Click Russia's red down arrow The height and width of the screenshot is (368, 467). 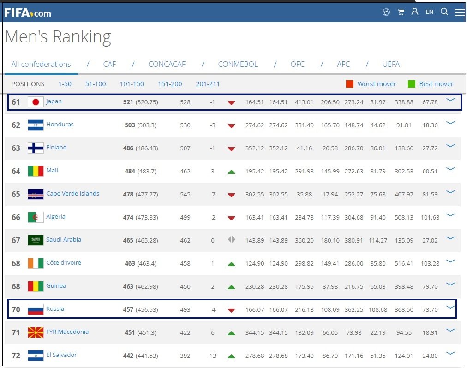click(x=231, y=310)
